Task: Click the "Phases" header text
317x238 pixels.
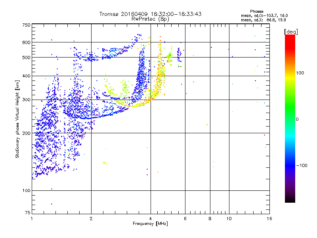Action: pyautogui.click(x=256, y=12)
